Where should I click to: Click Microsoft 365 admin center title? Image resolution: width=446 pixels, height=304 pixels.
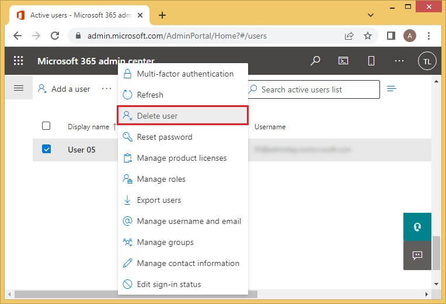[x=96, y=61]
